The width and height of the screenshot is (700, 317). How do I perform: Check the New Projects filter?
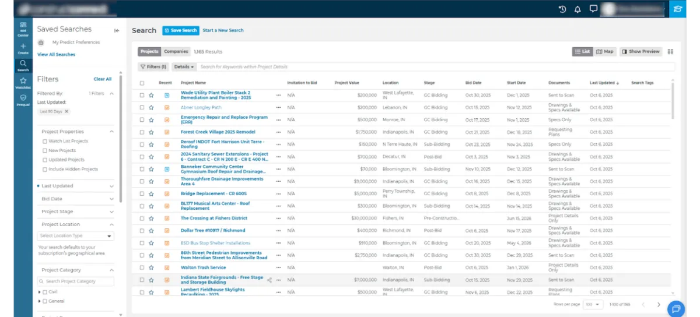point(45,150)
